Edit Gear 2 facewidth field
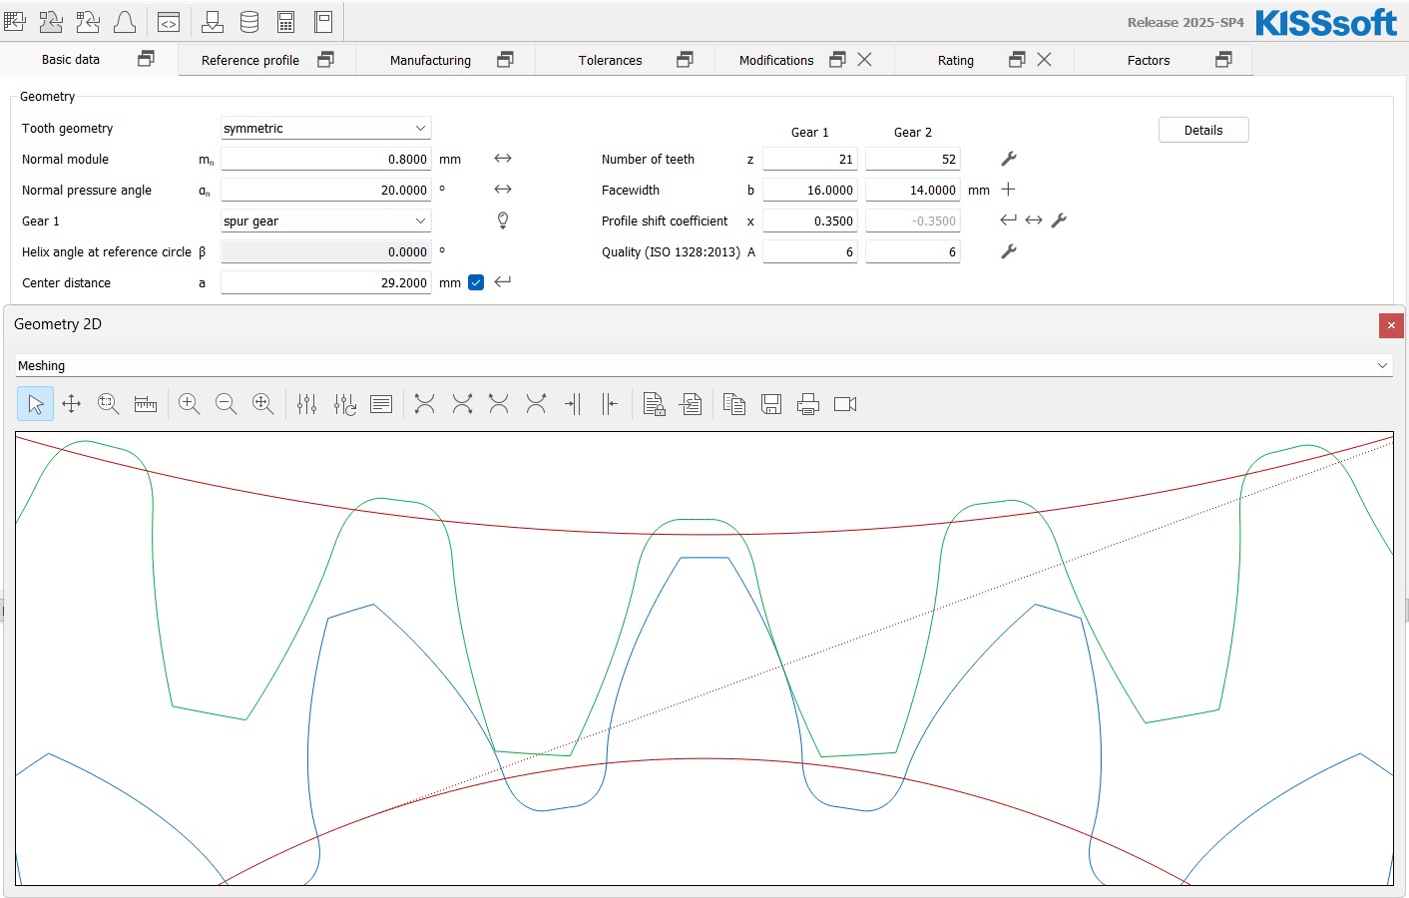The width and height of the screenshot is (1409, 898). point(912,190)
